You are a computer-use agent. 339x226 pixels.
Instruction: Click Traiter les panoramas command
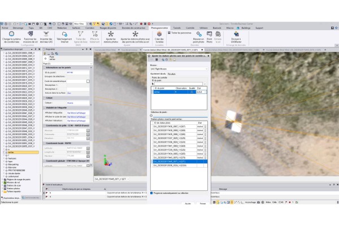(180, 33)
